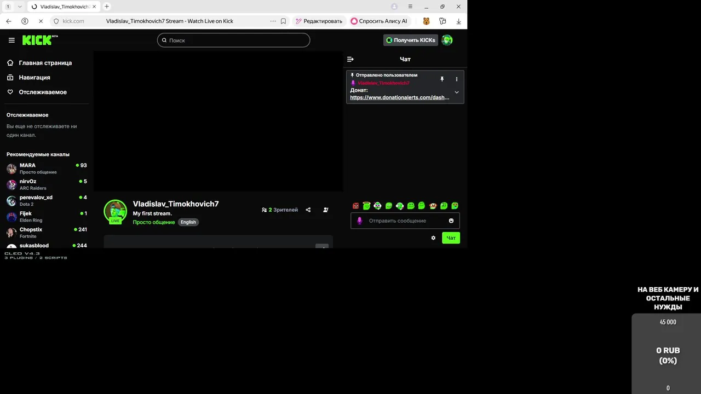Stop page loading with X button
This screenshot has width=701, height=394.
41,21
